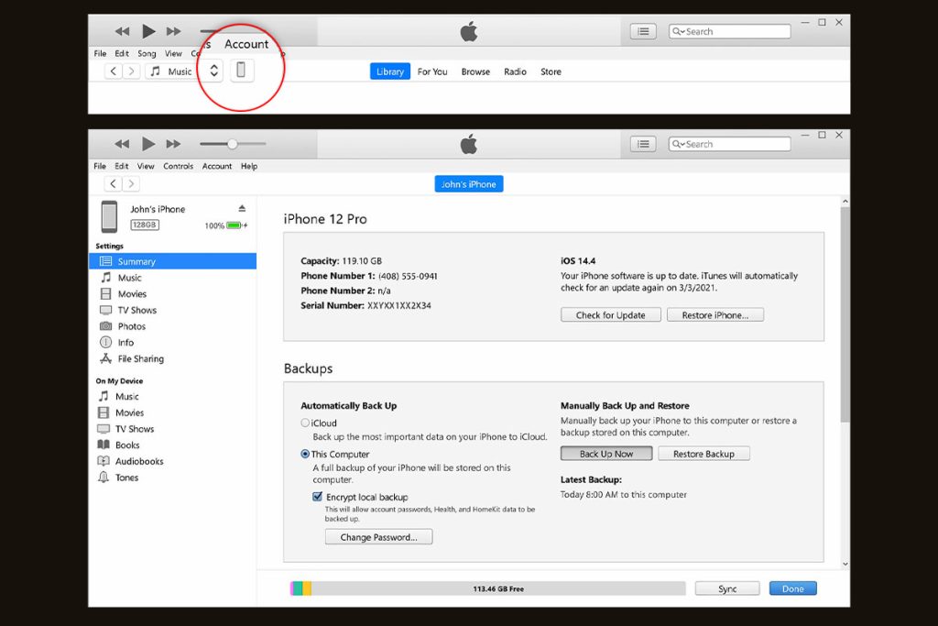The height and width of the screenshot is (626, 938).
Task: Open the Radio tab
Action: tap(515, 71)
